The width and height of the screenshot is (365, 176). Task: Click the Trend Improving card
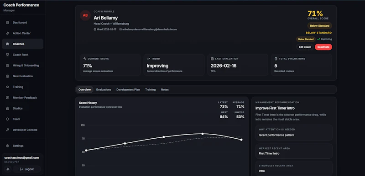pos(174,65)
